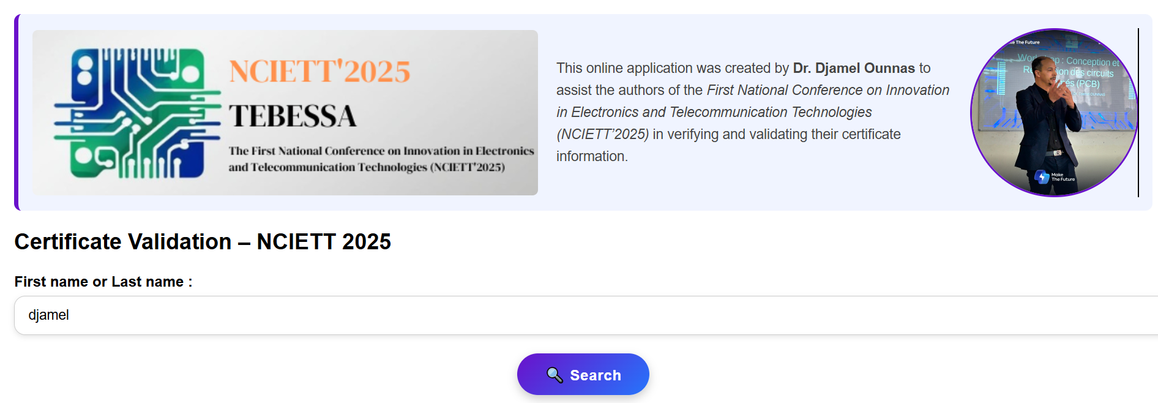This screenshot has width=1158, height=403.
Task: Click the Certificate Validation – NCIETT 2025 heading
Action: tap(203, 242)
